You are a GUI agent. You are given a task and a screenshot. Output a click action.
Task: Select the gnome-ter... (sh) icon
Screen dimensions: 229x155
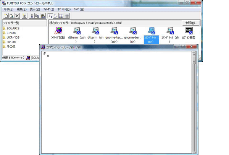pyautogui.click(x=133, y=35)
